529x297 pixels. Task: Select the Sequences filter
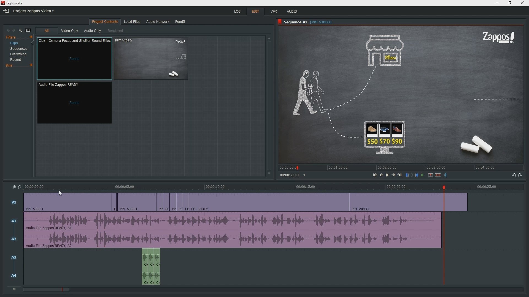tap(19, 49)
